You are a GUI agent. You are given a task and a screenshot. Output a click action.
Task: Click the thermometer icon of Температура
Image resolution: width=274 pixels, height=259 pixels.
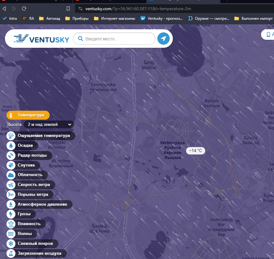(x=11, y=115)
